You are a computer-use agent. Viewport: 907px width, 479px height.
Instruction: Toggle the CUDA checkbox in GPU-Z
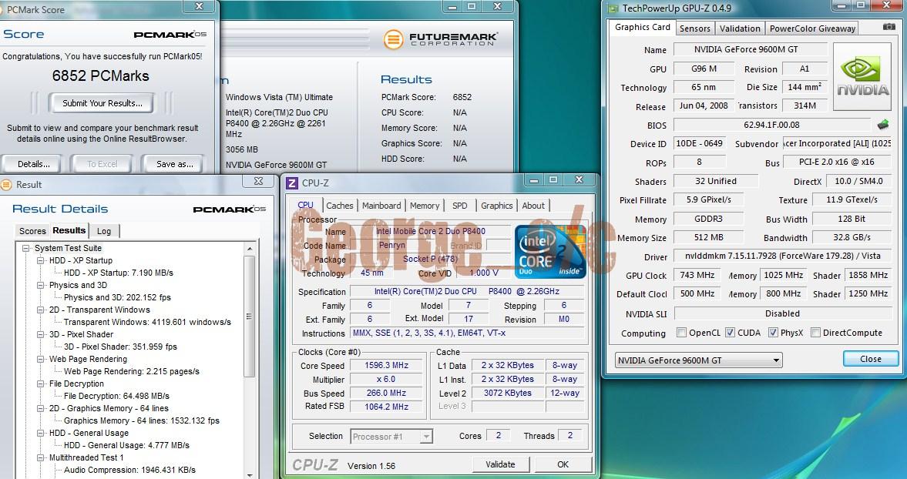pyautogui.click(x=730, y=332)
